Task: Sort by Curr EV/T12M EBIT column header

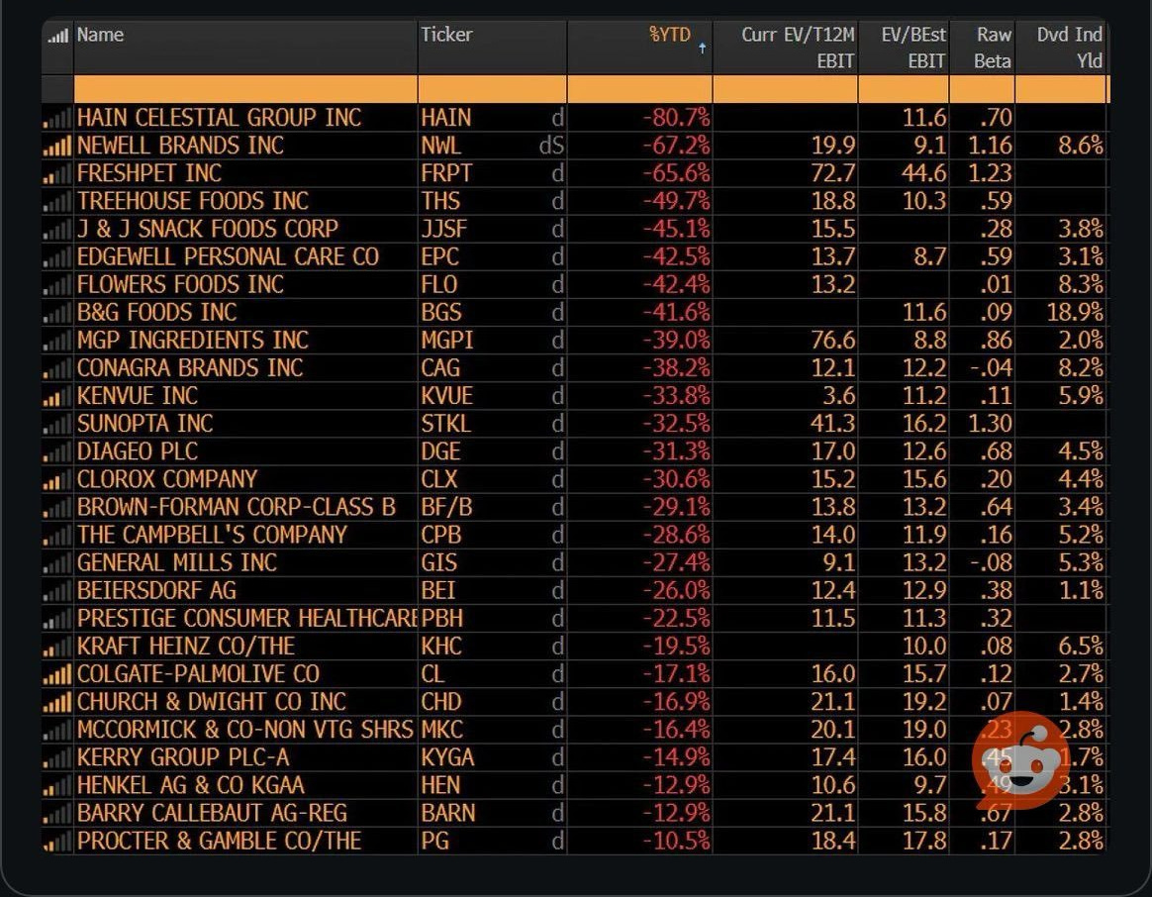Action: coord(798,48)
